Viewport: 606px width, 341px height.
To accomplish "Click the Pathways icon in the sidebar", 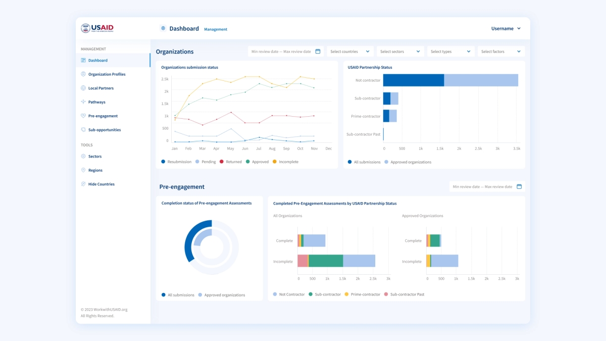I will tap(83, 102).
